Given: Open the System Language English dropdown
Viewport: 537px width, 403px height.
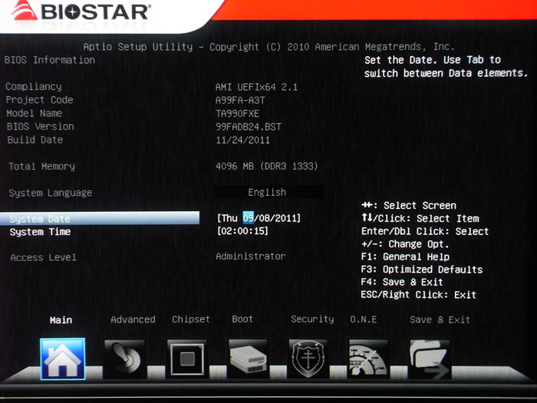Looking at the screenshot, I should pyautogui.click(x=269, y=192).
